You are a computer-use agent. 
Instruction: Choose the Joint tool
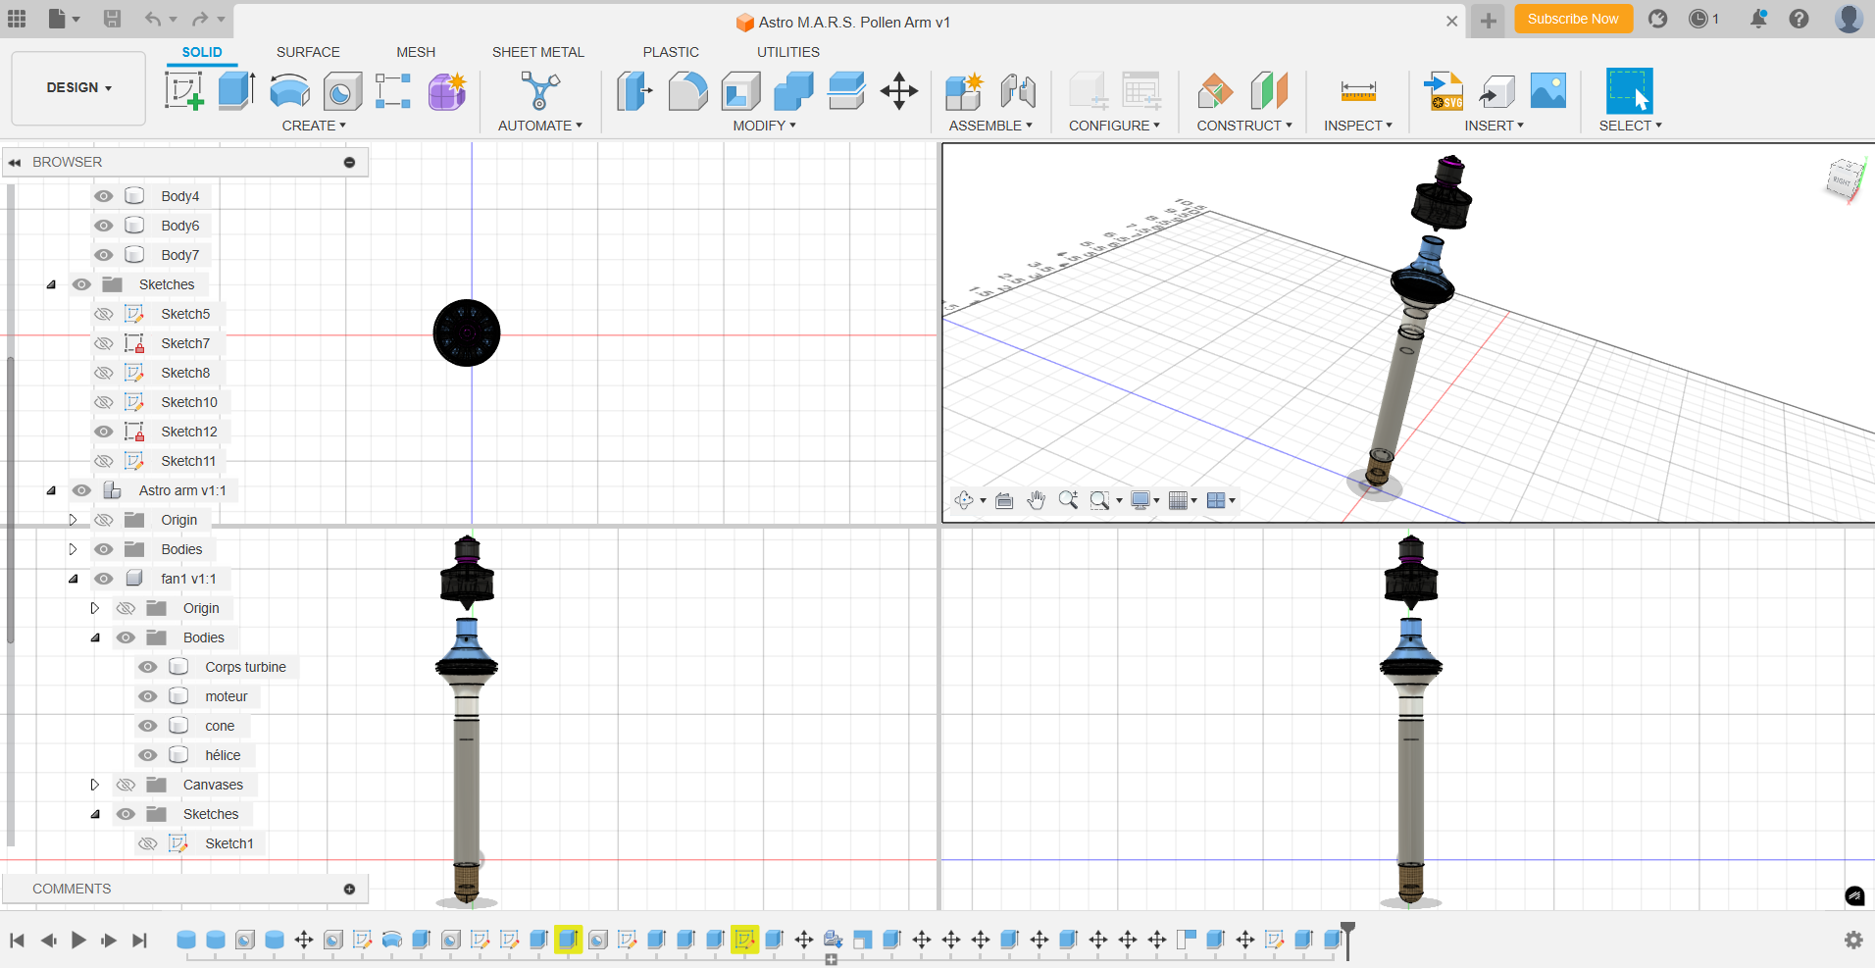coord(1018,91)
